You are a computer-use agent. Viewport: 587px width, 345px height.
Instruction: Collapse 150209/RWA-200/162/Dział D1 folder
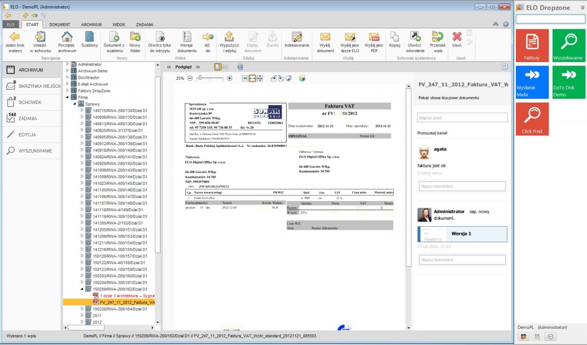pos(82,289)
